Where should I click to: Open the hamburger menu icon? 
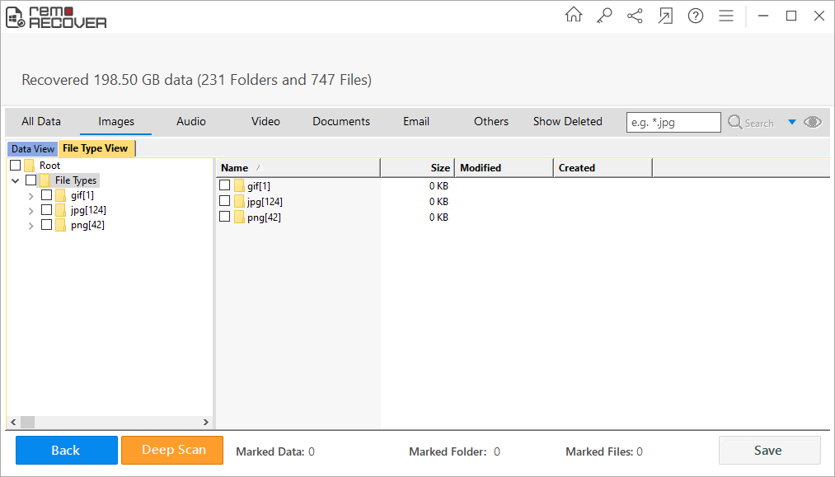point(726,16)
